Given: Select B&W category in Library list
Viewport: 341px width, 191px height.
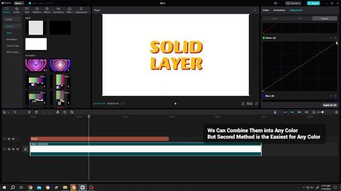Looking at the screenshot, I should pyautogui.click(x=9, y=33).
